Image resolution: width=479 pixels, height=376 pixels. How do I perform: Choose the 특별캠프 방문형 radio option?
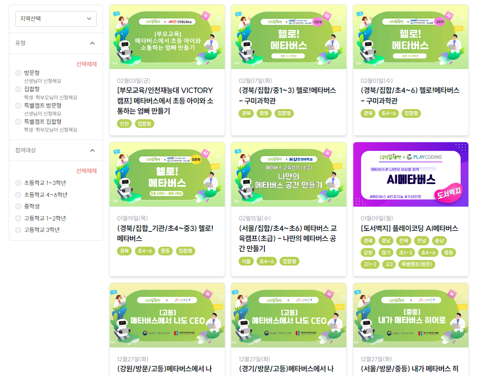(18, 105)
